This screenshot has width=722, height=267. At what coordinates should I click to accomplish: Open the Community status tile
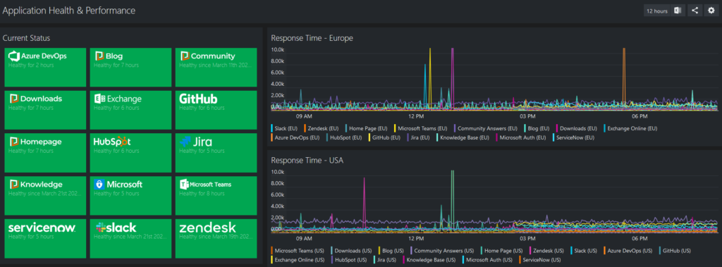coord(216,67)
